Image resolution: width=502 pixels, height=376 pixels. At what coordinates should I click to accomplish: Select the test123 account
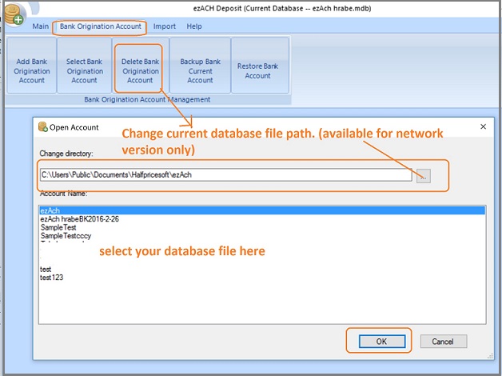point(51,278)
